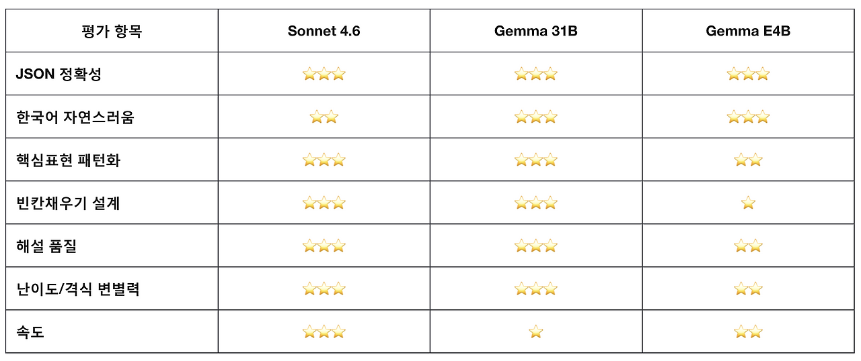Click the 평가 항목 column header
Viewport: 861px width, 361px height.
pos(112,31)
